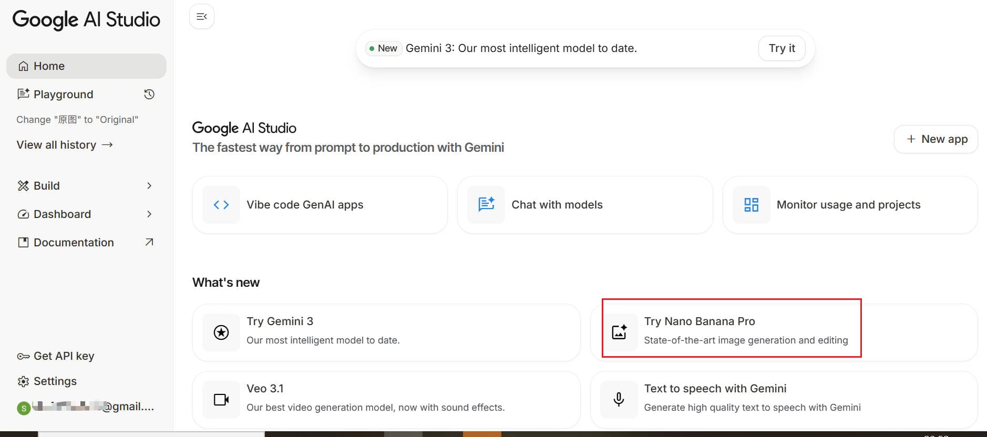Click the Monitor usage grid icon
The width and height of the screenshot is (987, 437).
coord(752,205)
